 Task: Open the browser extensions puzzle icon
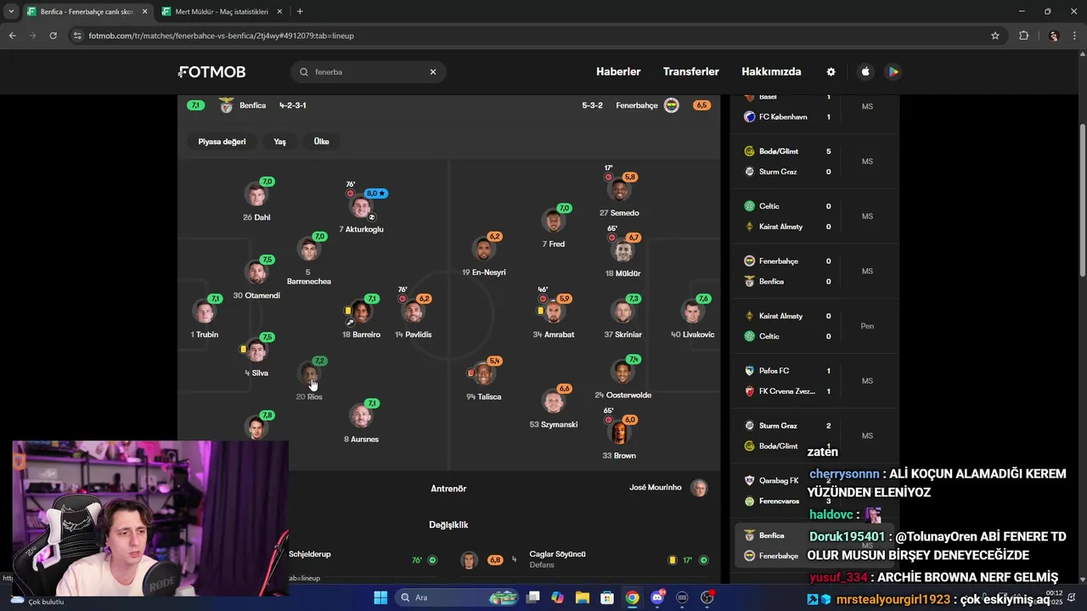[1023, 36]
